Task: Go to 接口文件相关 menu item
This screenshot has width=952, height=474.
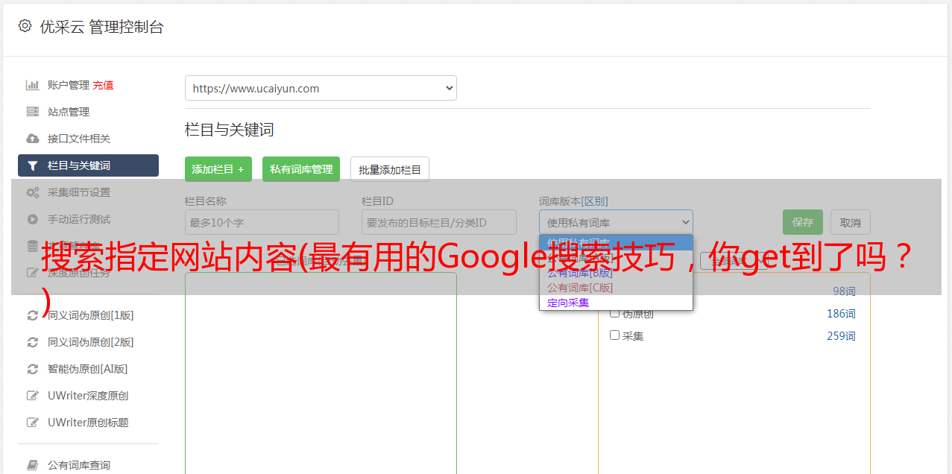Action: pyautogui.click(x=79, y=139)
